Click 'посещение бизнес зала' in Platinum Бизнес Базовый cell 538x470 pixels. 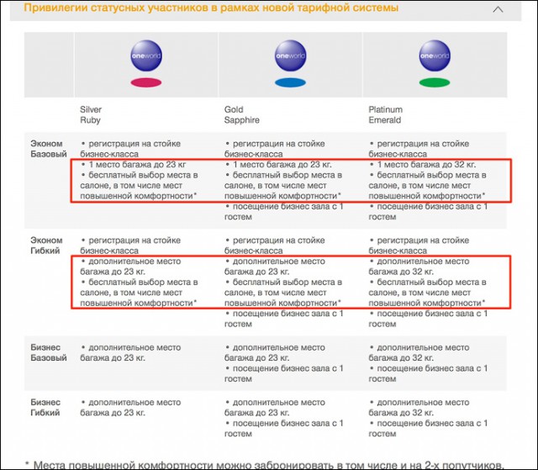(425, 368)
